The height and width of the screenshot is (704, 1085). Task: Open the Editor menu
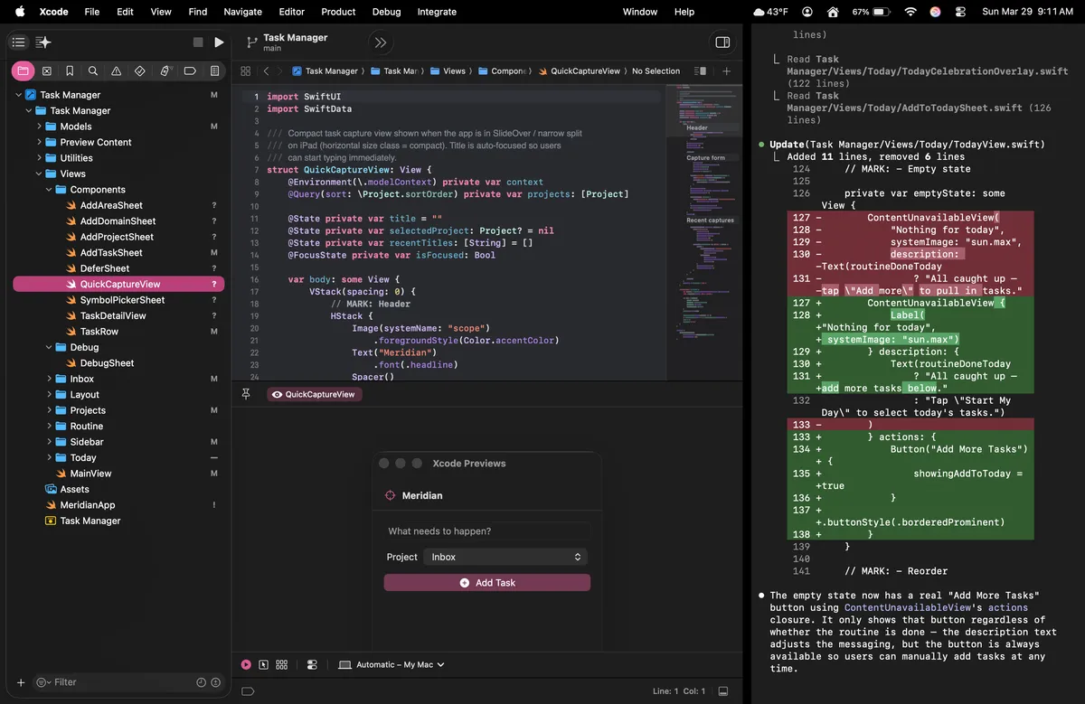click(x=291, y=12)
